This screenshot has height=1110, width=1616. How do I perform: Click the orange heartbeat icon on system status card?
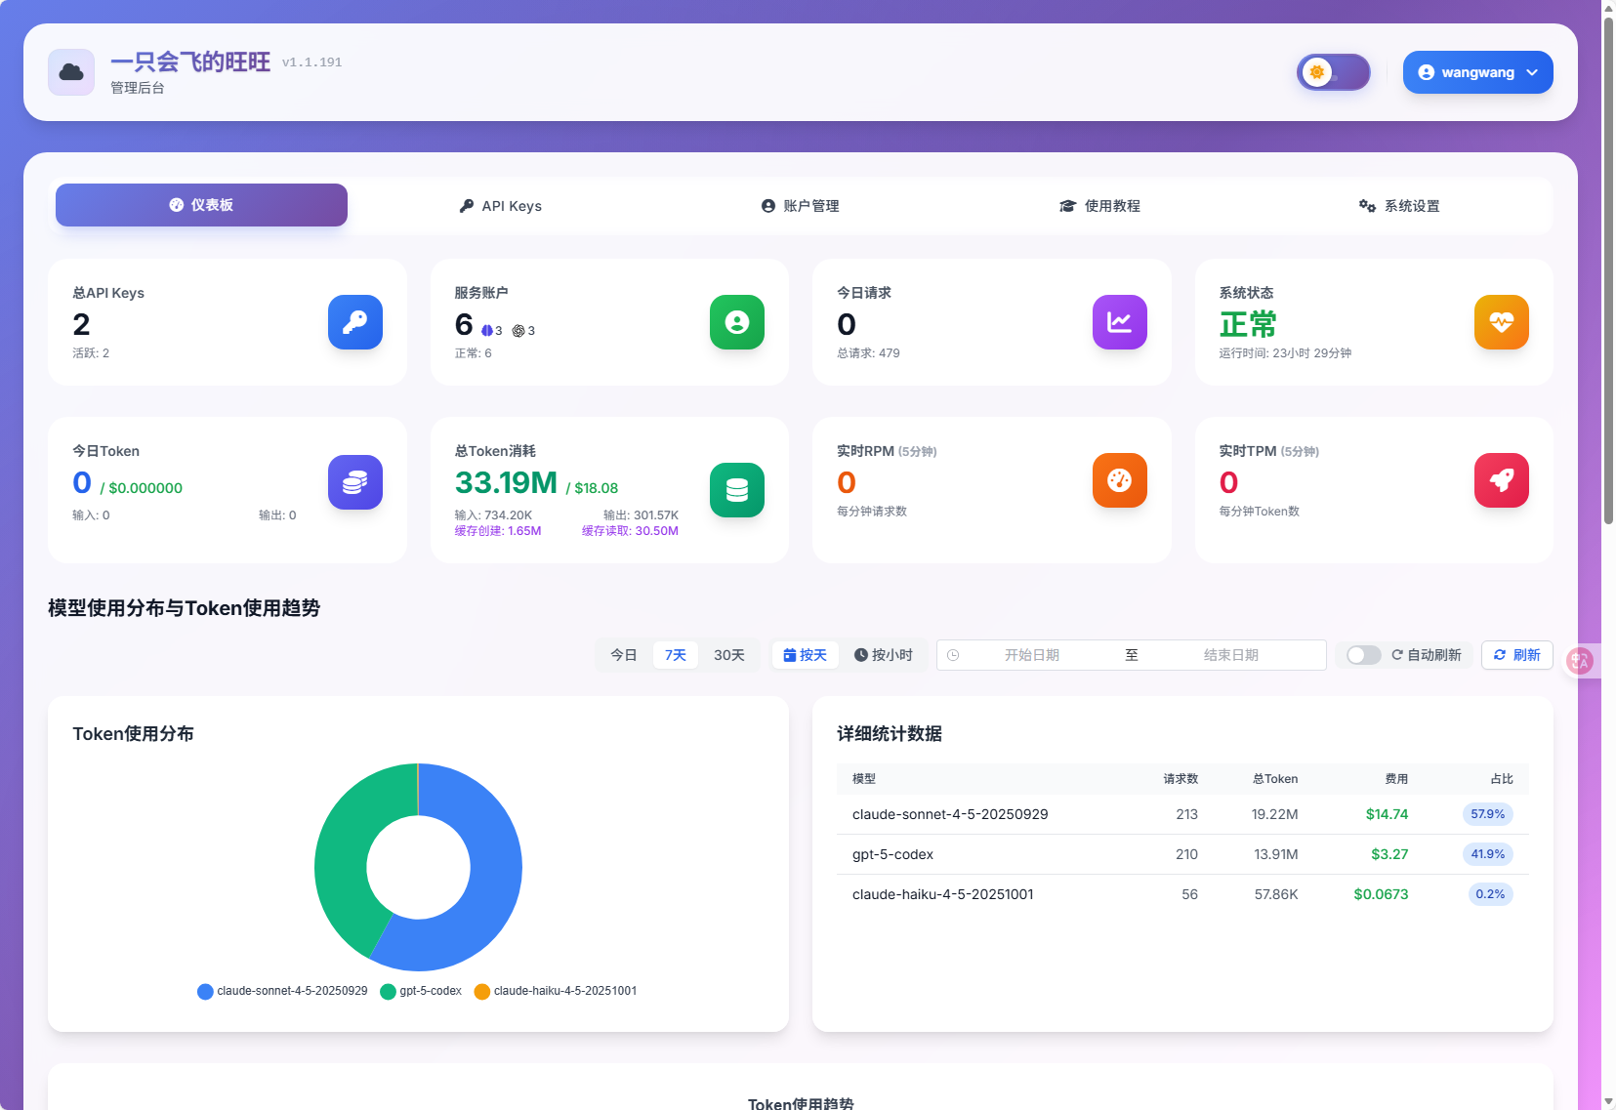click(1501, 322)
